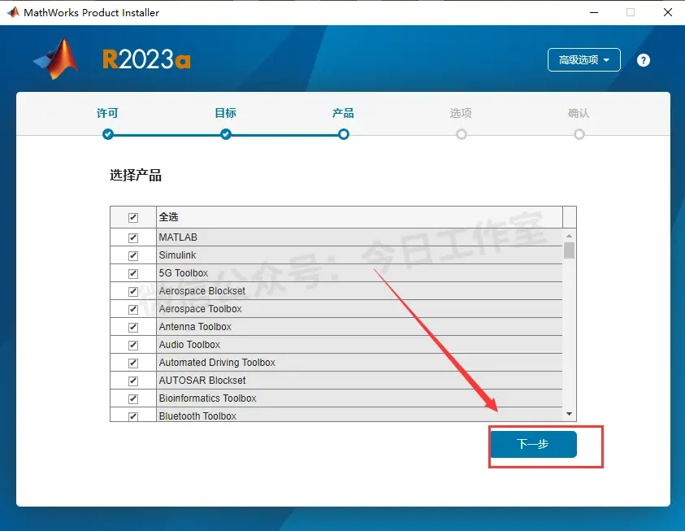Click the 下一步 next button
The height and width of the screenshot is (531, 685).
(533, 444)
